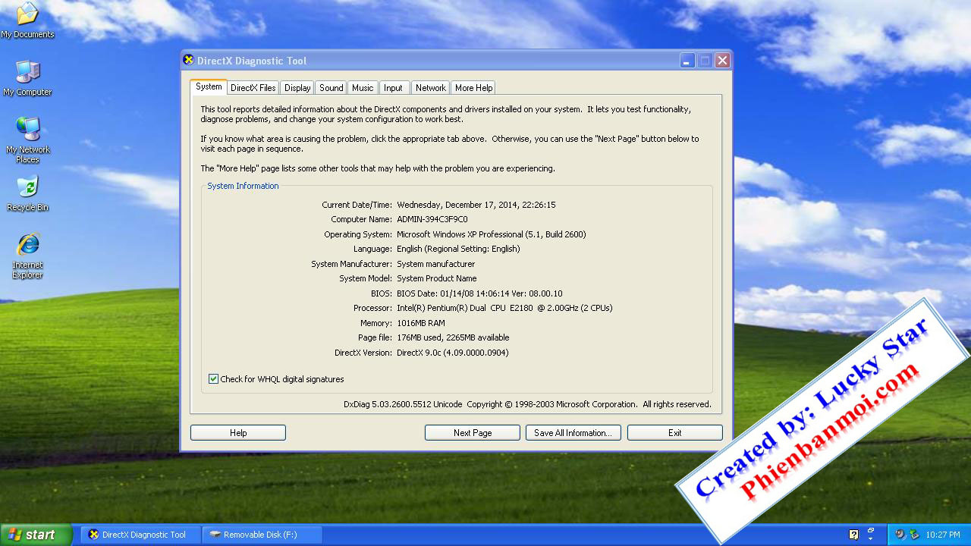Minimize the DirectX Diagnostic Tool window
Viewport: 971px width, 546px height.
tap(687, 61)
